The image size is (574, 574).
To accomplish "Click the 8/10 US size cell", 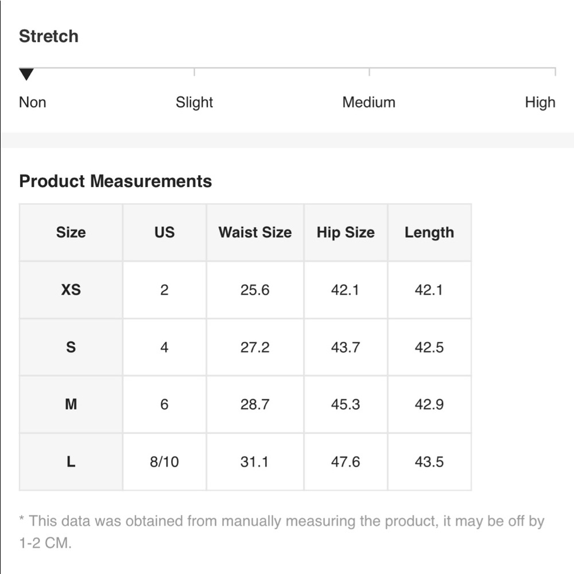I will tap(164, 462).
